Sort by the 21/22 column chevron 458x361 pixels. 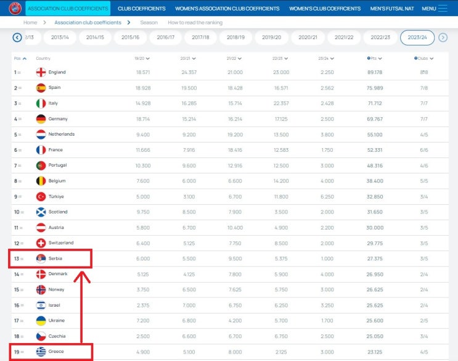coord(240,59)
